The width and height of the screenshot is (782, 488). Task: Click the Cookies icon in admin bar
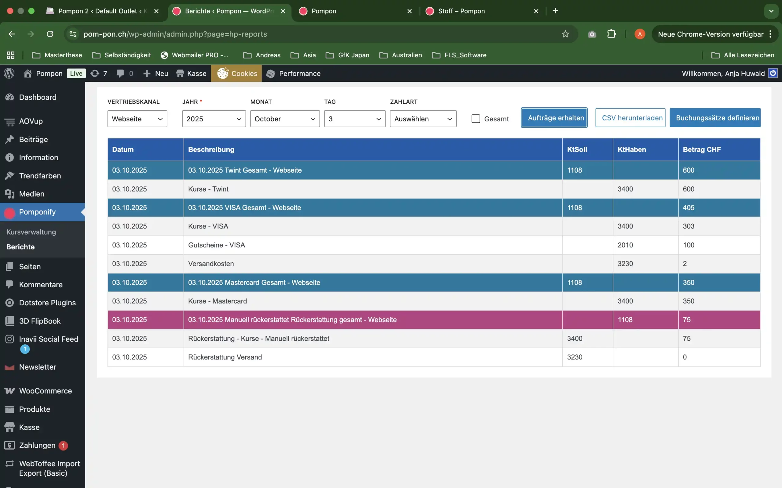pyautogui.click(x=223, y=73)
